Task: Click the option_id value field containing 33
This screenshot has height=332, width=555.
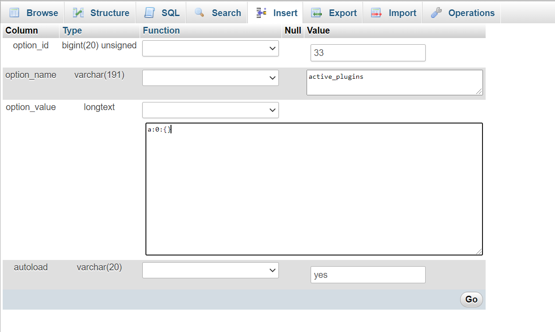Action: point(368,53)
